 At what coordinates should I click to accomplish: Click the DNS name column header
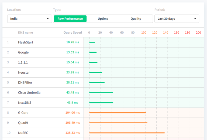click(x=26, y=33)
